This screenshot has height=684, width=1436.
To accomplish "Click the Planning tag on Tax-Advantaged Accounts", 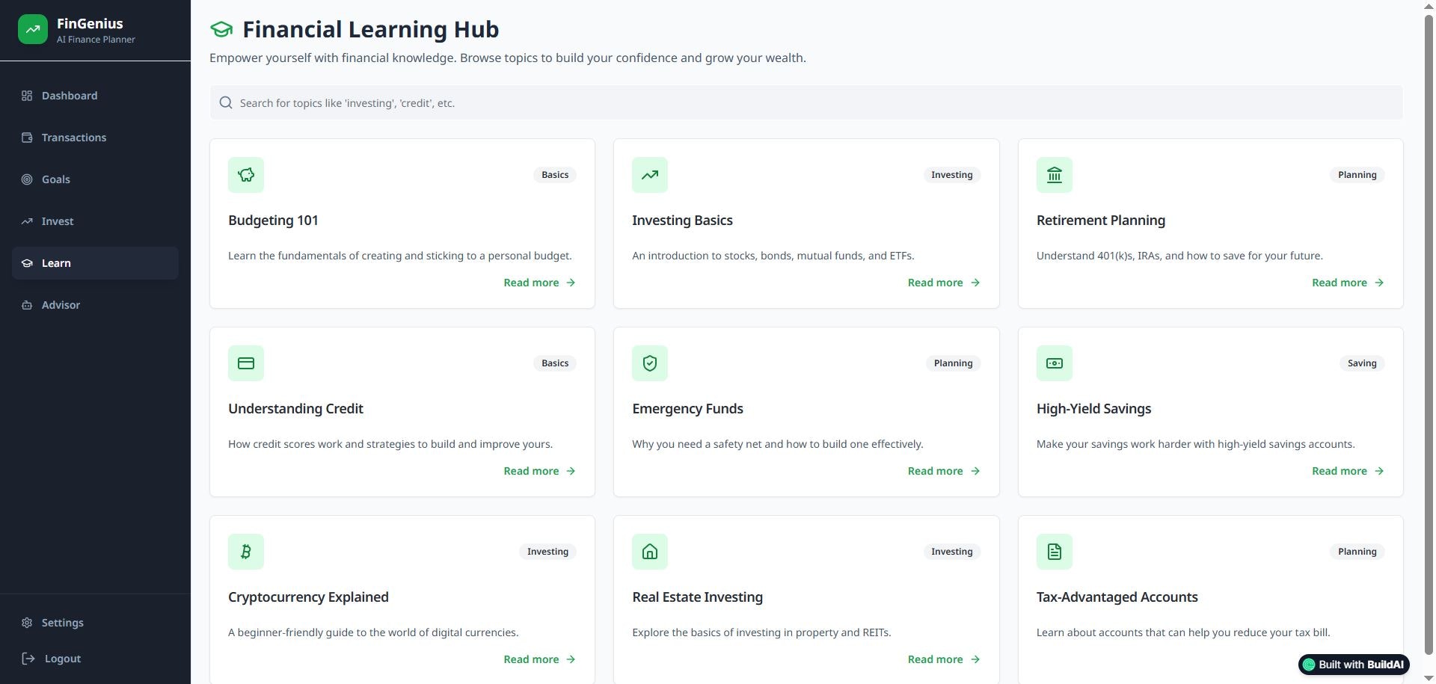I will (x=1357, y=552).
